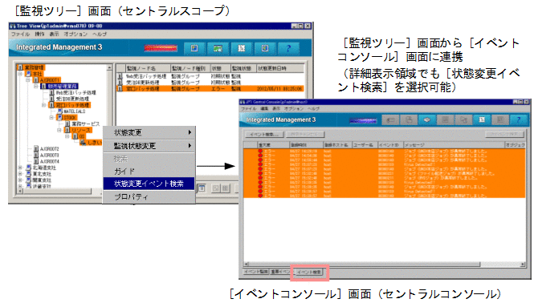
Task: Expand the 北海道支社 tree node
Action: [20, 168]
